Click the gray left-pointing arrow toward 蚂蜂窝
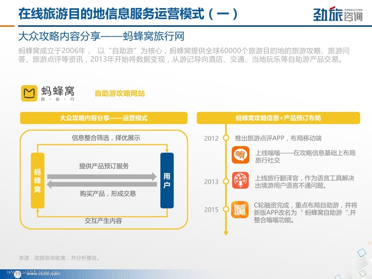The width and height of the screenshot is (372, 279). click(102, 184)
